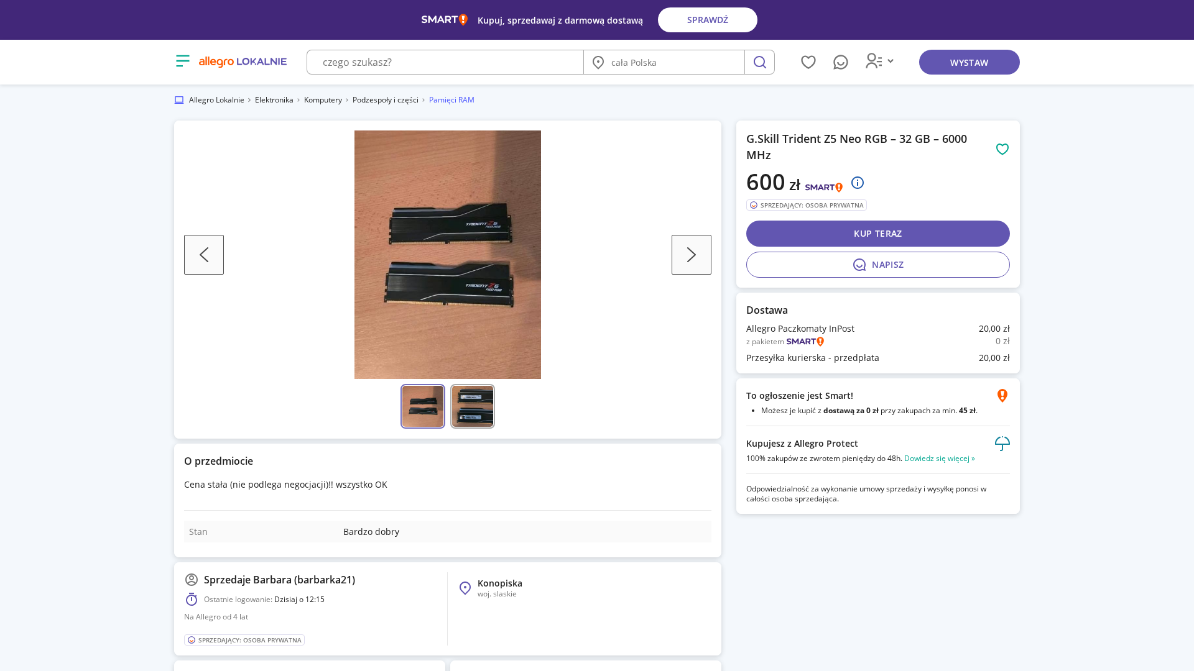Click the SMART! logo beside price
1194x671 pixels.
pos(824,187)
